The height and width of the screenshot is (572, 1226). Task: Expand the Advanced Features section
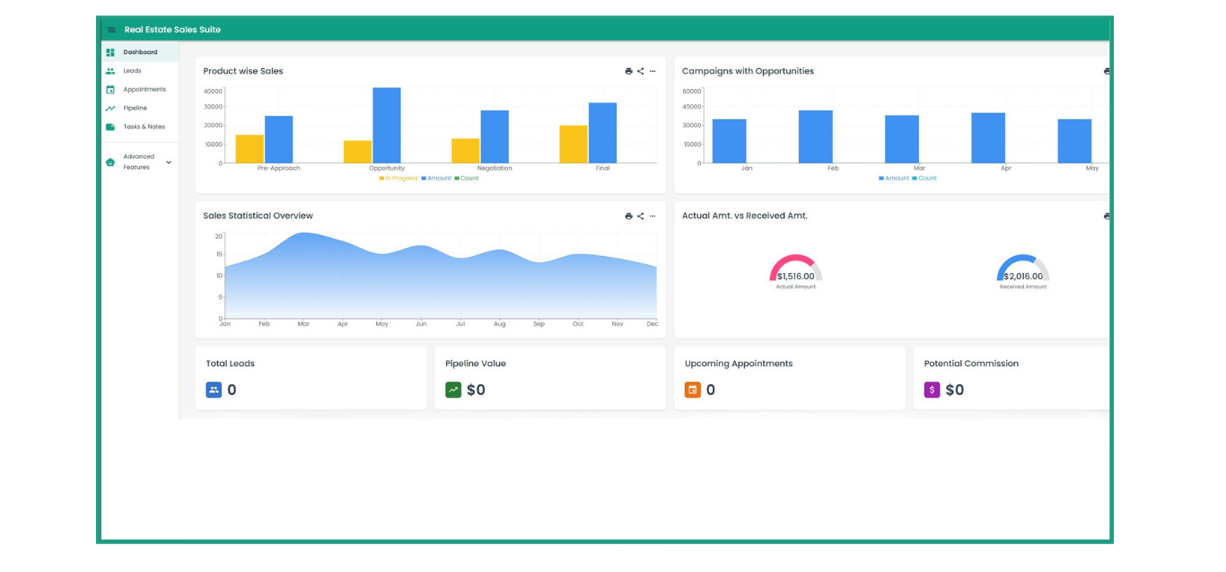(167, 162)
